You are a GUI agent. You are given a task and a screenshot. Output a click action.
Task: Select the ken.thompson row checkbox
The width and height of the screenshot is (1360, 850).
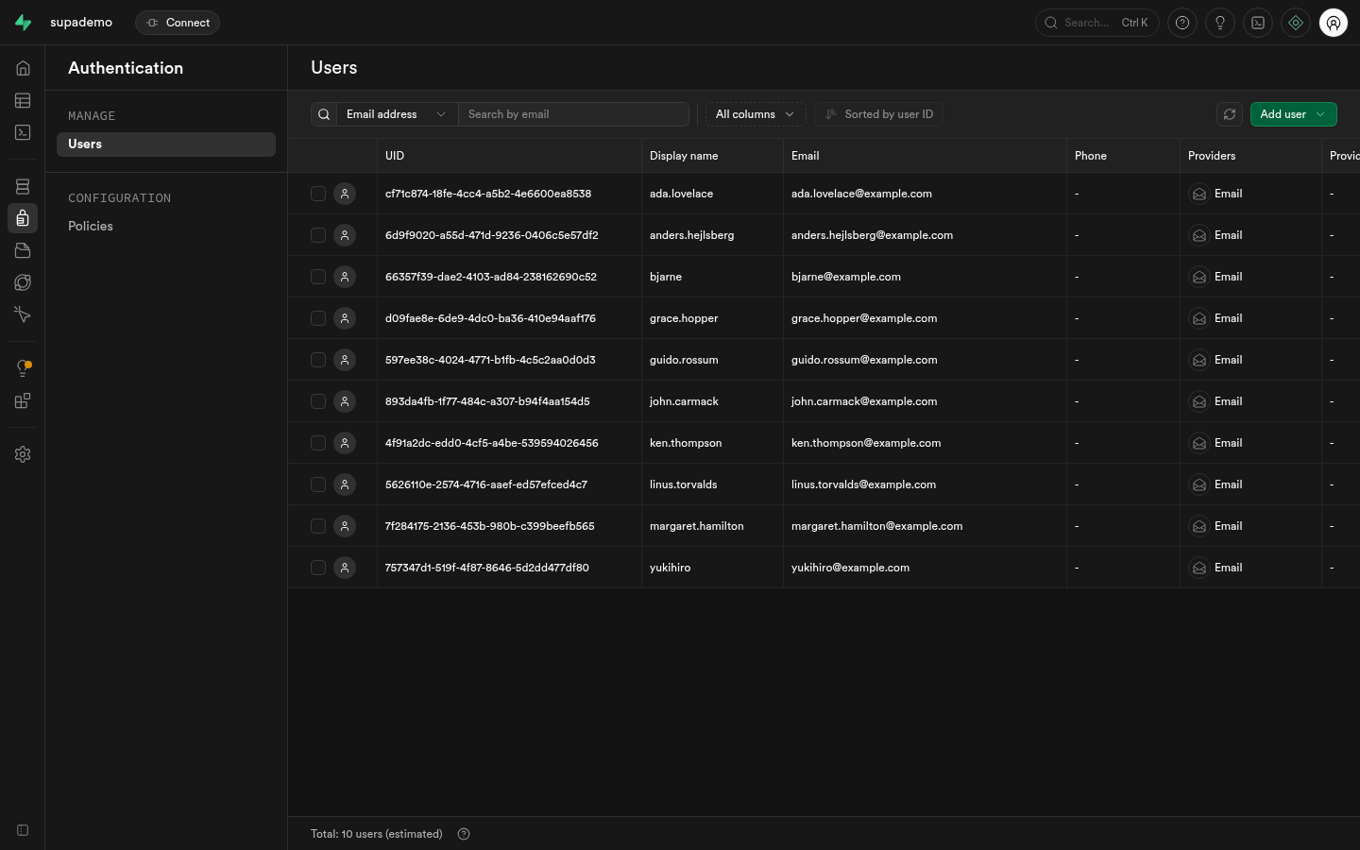click(318, 443)
